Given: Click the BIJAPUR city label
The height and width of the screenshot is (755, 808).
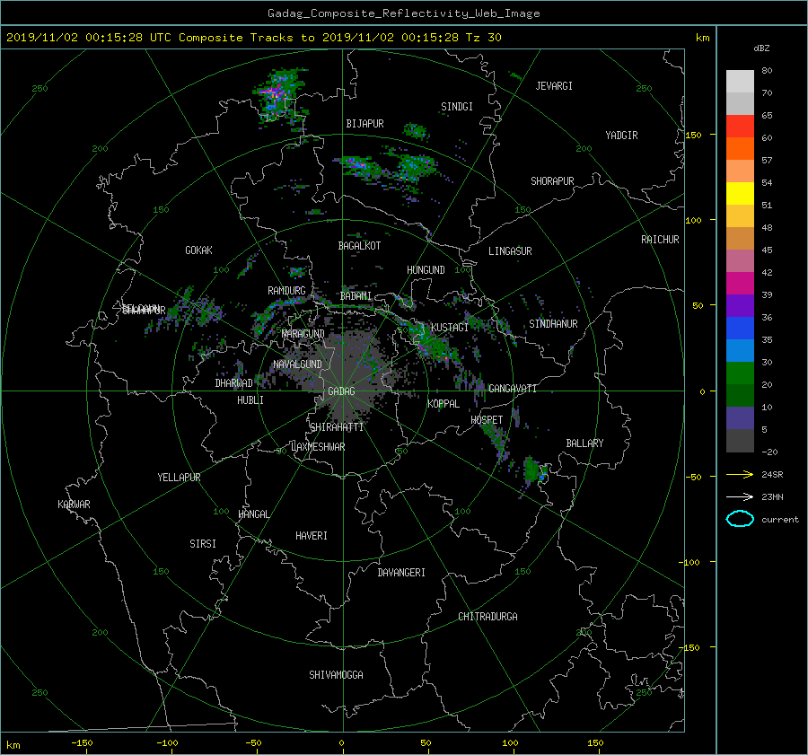Looking at the screenshot, I should 364,124.
